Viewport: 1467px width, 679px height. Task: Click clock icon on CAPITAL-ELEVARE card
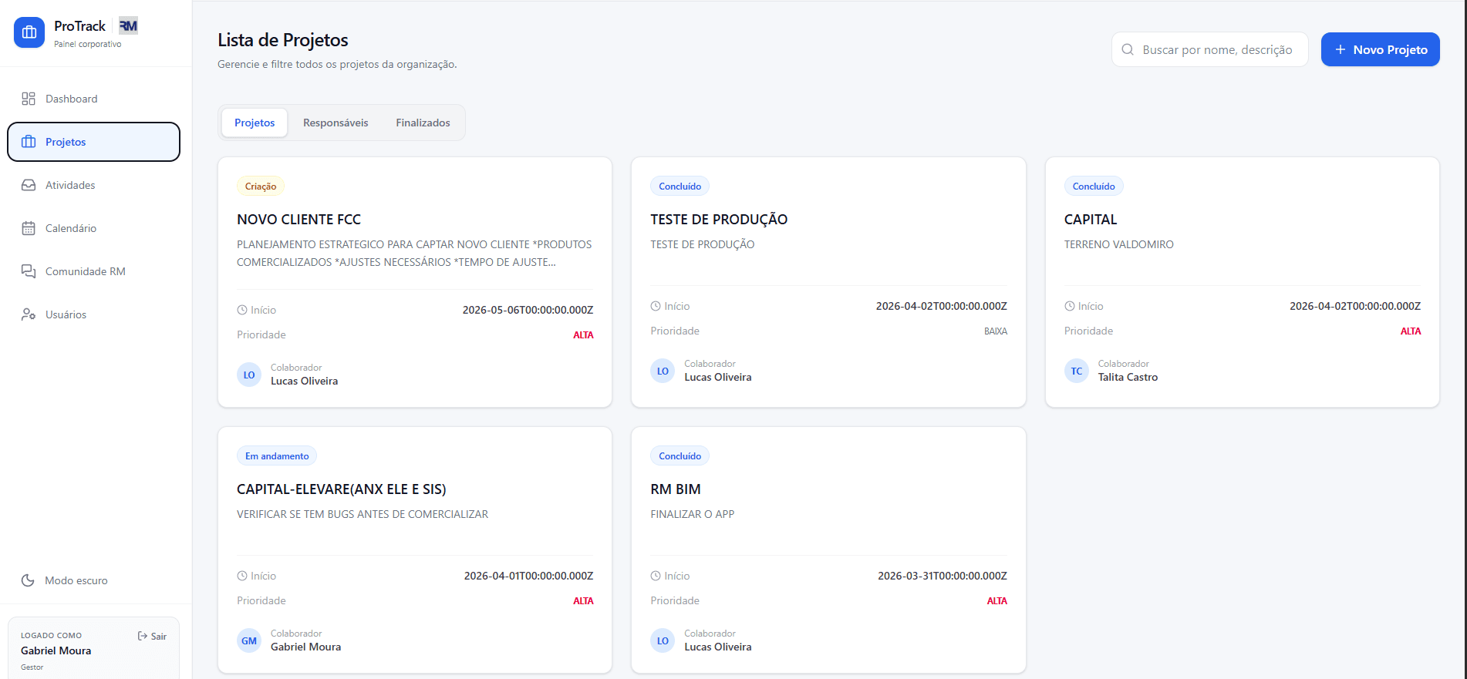[242, 576]
